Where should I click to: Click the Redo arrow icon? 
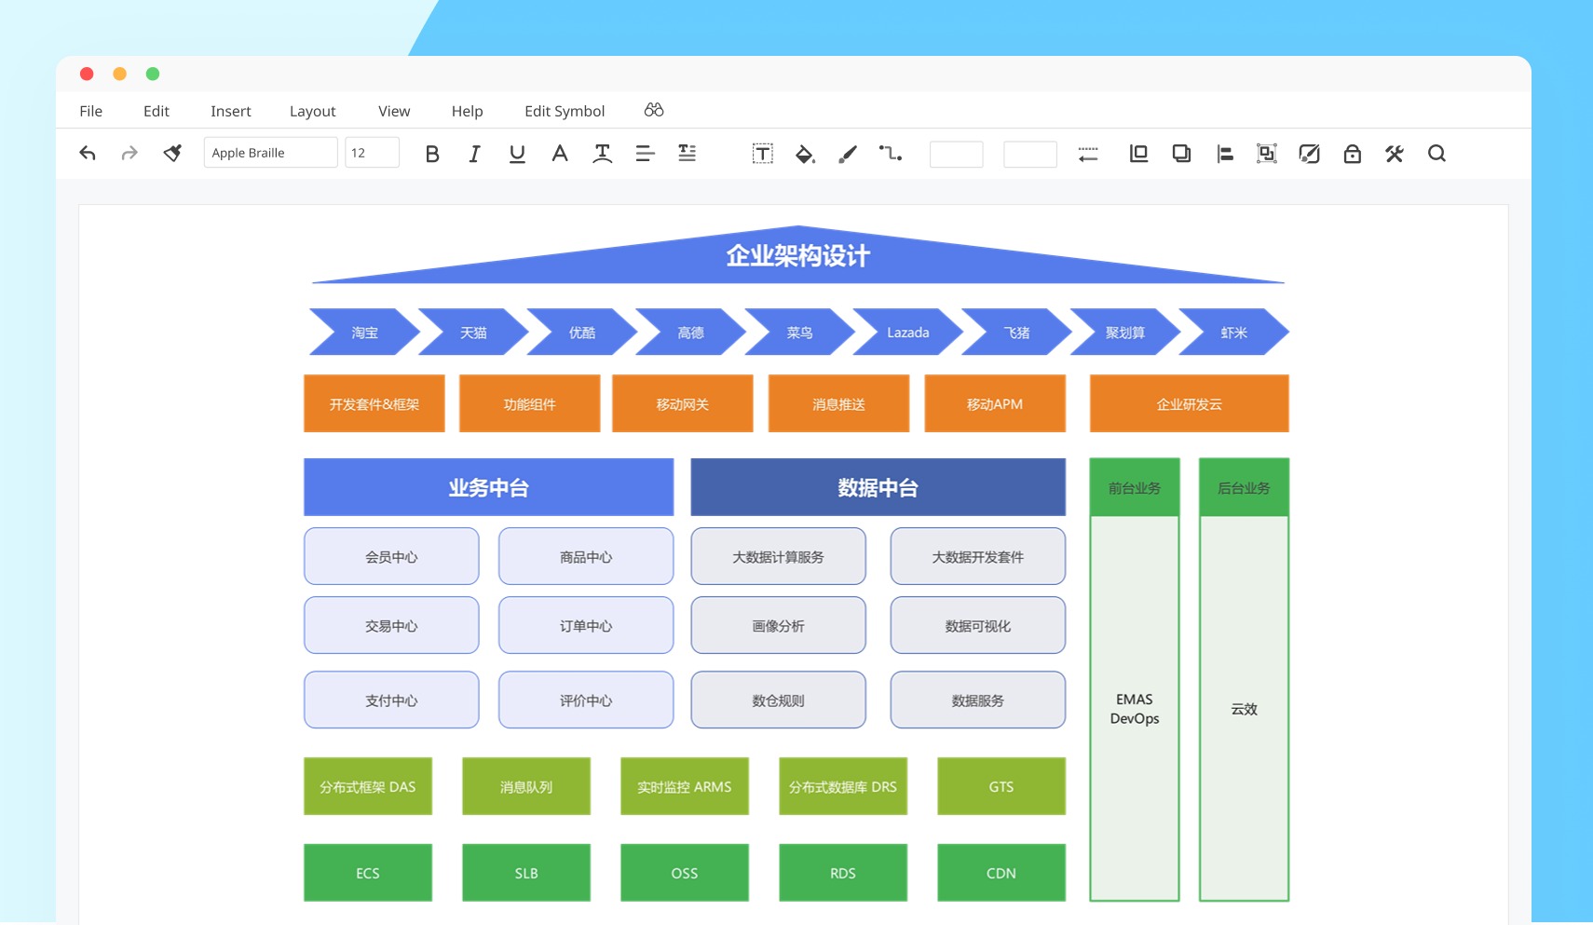click(129, 154)
